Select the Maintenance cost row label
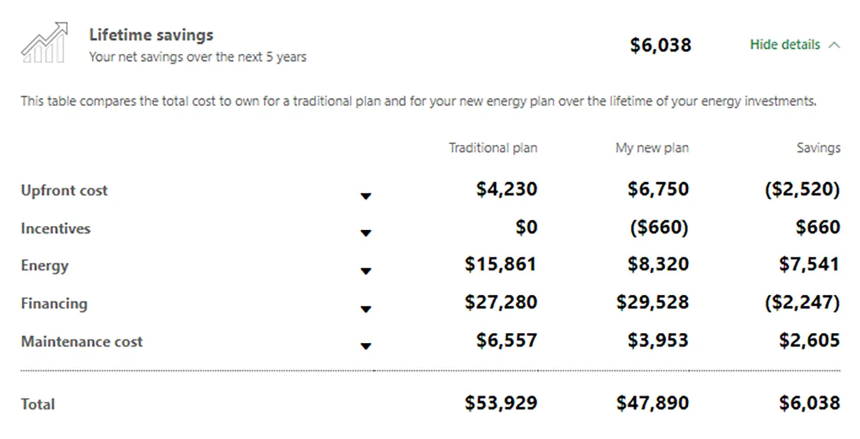The width and height of the screenshot is (860, 439). pos(82,341)
